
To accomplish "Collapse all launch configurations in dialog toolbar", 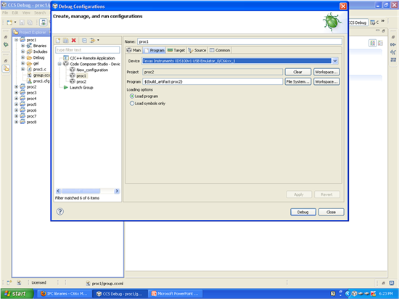I will (84, 41).
